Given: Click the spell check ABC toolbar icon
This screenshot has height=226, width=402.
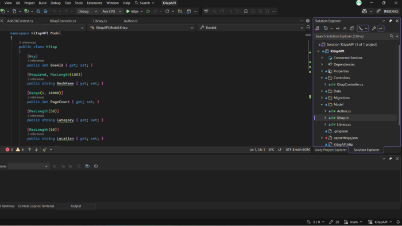Looking at the screenshot, I should [206, 11].
